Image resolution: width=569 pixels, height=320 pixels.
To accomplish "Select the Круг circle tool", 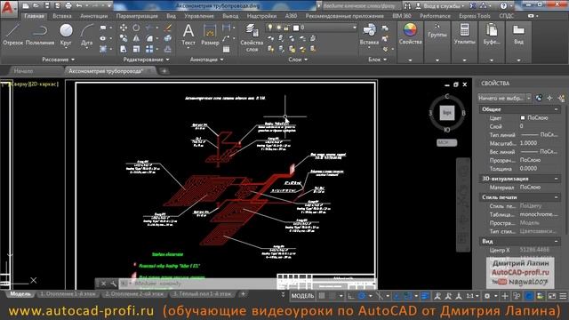I will click(66, 35).
